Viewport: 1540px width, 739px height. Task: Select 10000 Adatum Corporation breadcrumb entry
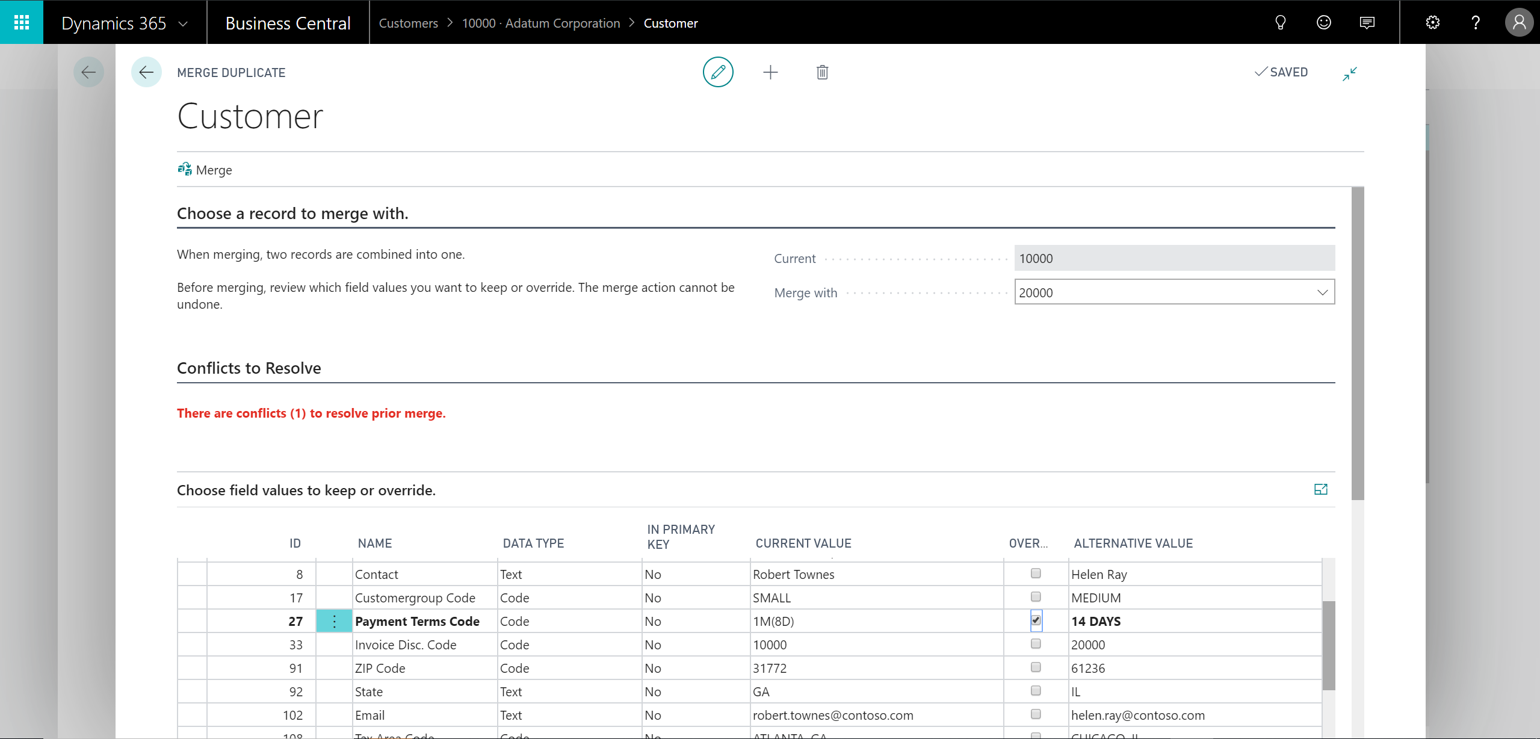[541, 23]
